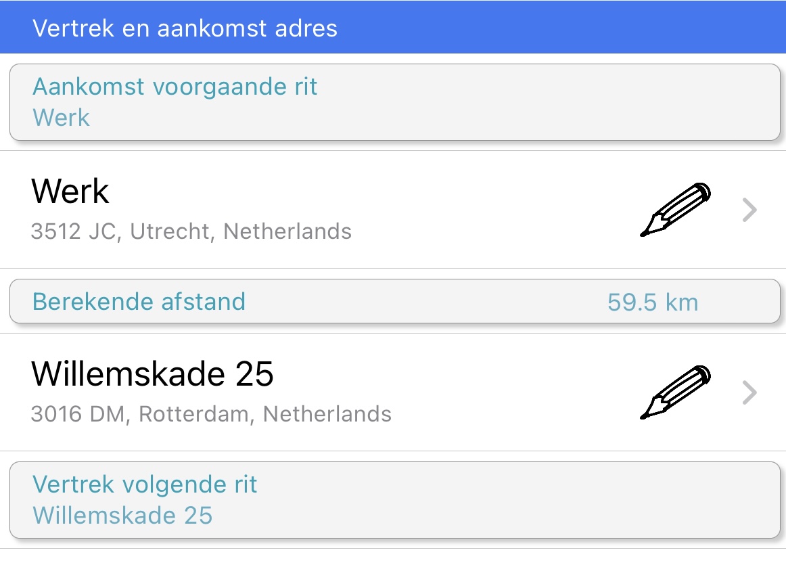
Task: Tap the bold Willemskade 25 heading
Action: click(x=152, y=373)
